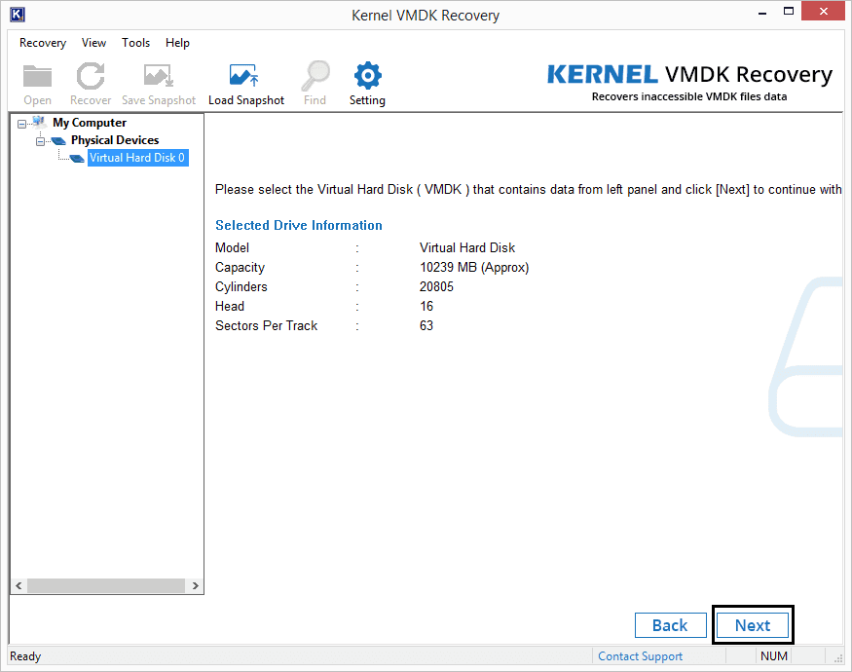Image resolution: width=852 pixels, height=672 pixels.
Task: Click the My Computer tree icon
Action: [x=39, y=122]
